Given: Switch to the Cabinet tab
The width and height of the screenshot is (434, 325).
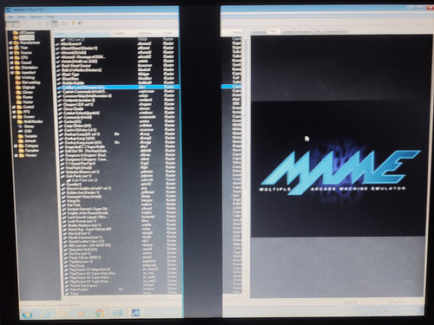Looking at the screenshot, I should 288,31.
